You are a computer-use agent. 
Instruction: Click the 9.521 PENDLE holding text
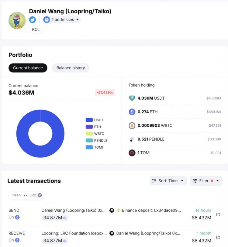coord(151,139)
